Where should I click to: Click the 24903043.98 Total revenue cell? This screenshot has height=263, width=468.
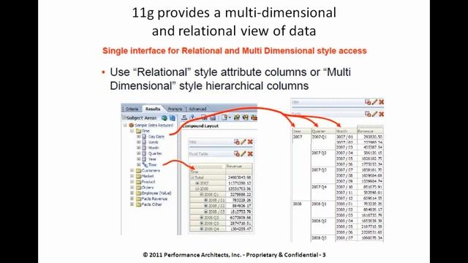point(239,178)
